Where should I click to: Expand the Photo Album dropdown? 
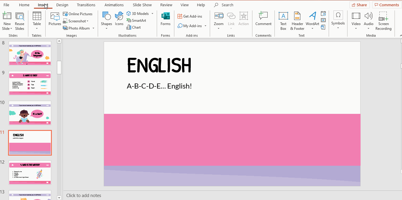(x=93, y=28)
